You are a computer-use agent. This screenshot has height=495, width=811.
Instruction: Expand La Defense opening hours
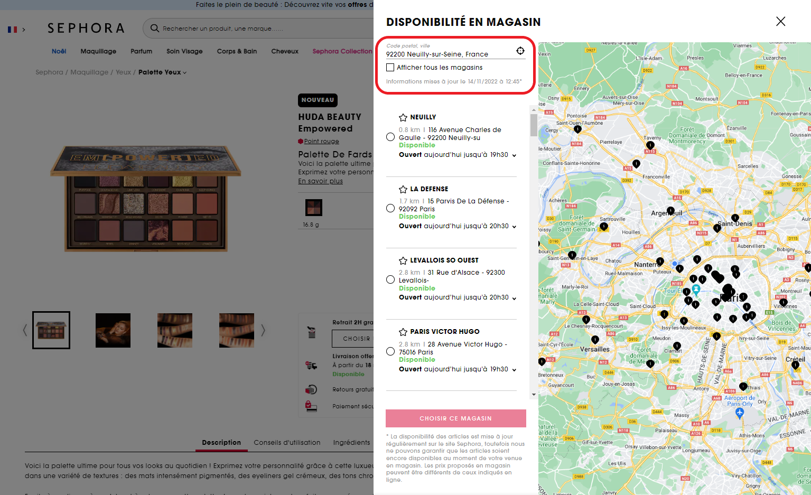pyautogui.click(x=514, y=227)
